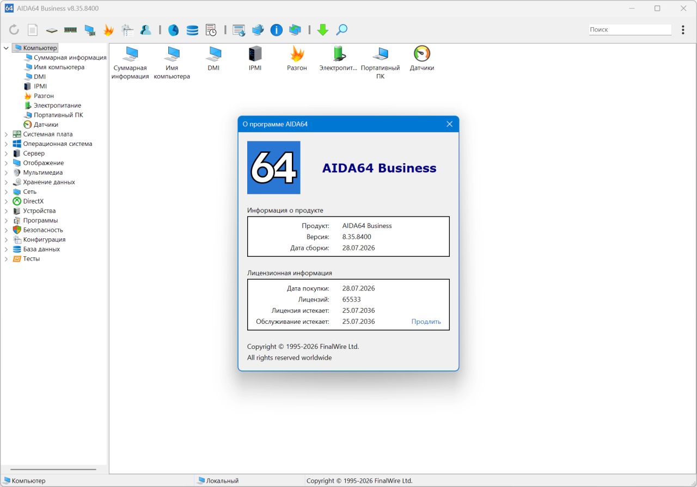The height and width of the screenshot is (487, 697).
Task: Click the Copyright text in the status bar
Action: [359, 480]
